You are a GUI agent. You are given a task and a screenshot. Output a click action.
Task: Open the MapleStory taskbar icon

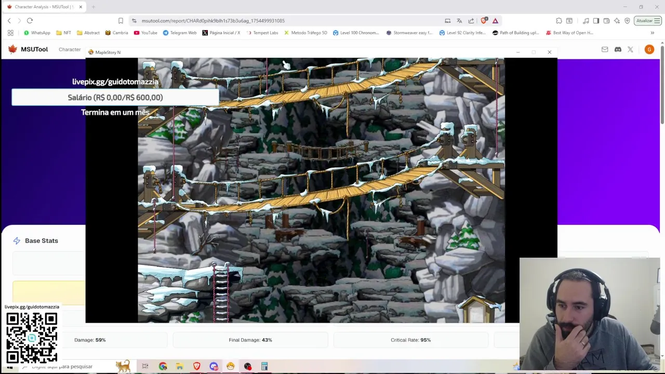tap(230, 367)
